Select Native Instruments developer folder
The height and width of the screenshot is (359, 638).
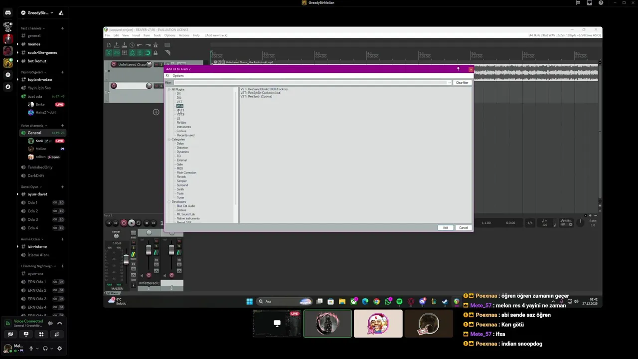pos(188,218)
